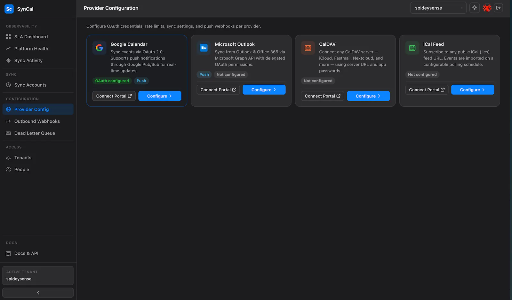Open SLA Dashboard grid icon

pos(8,37)
